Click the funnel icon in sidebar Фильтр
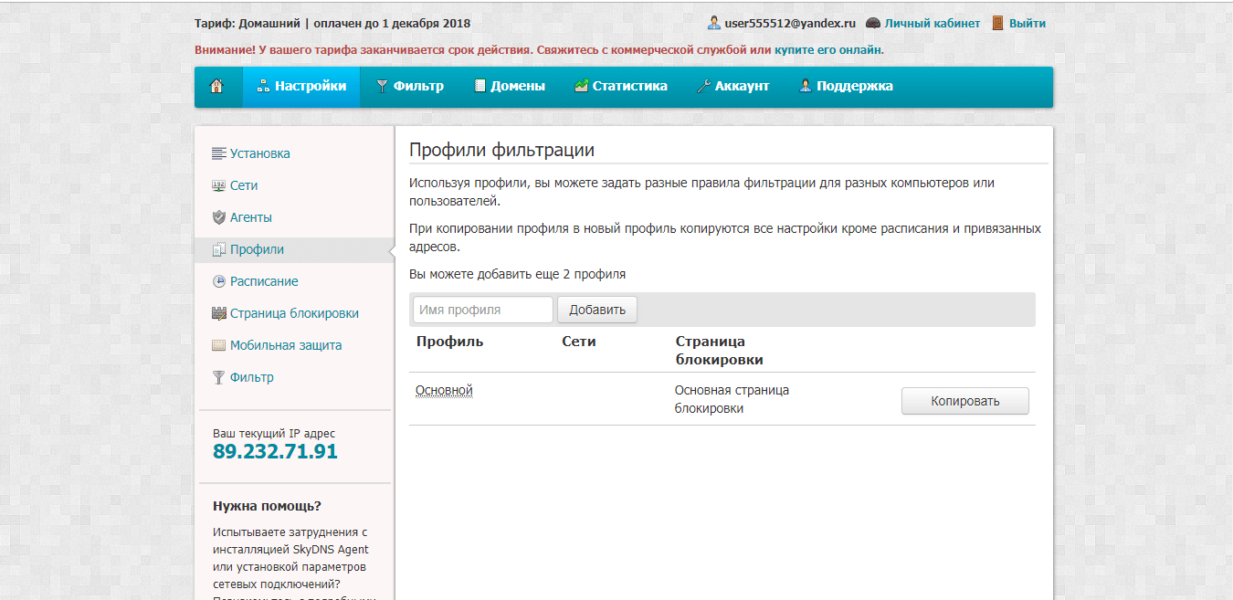This screenshot has height=600, width=1233. click(218, 378)
